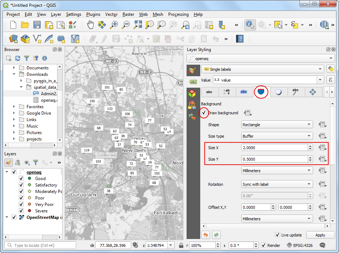Screen dimensions: 339x253
Task: Open the Labels tab in Layer Styling
Action: click(x=193, y=82)
